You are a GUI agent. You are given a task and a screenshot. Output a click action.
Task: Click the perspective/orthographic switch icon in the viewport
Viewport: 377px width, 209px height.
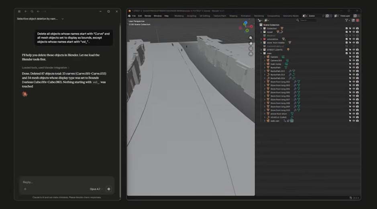251,54
